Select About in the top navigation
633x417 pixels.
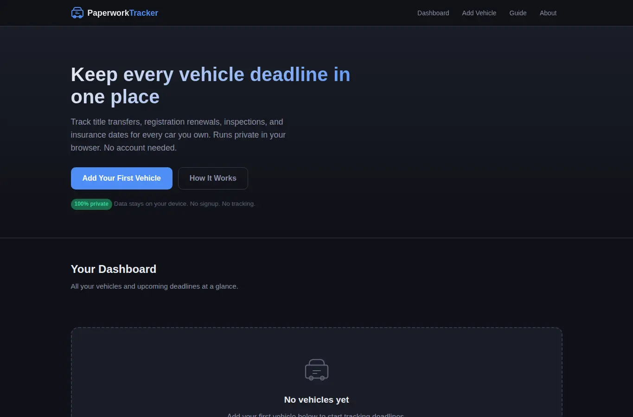coord(548,13)
